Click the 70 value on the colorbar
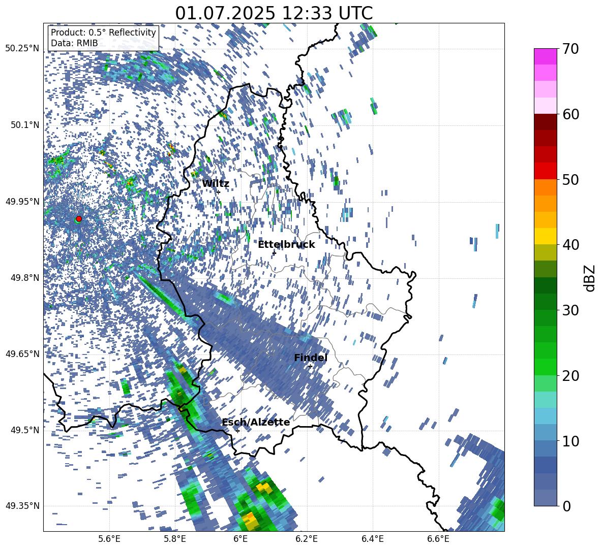Image resolution: width=602 pixels, height=549 pixels. point(570,49)
